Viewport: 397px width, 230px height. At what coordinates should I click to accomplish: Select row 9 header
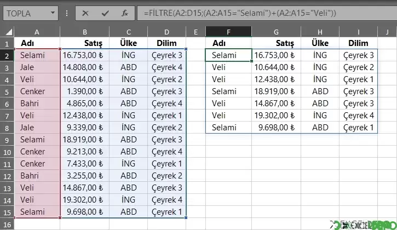coord(7,140)
